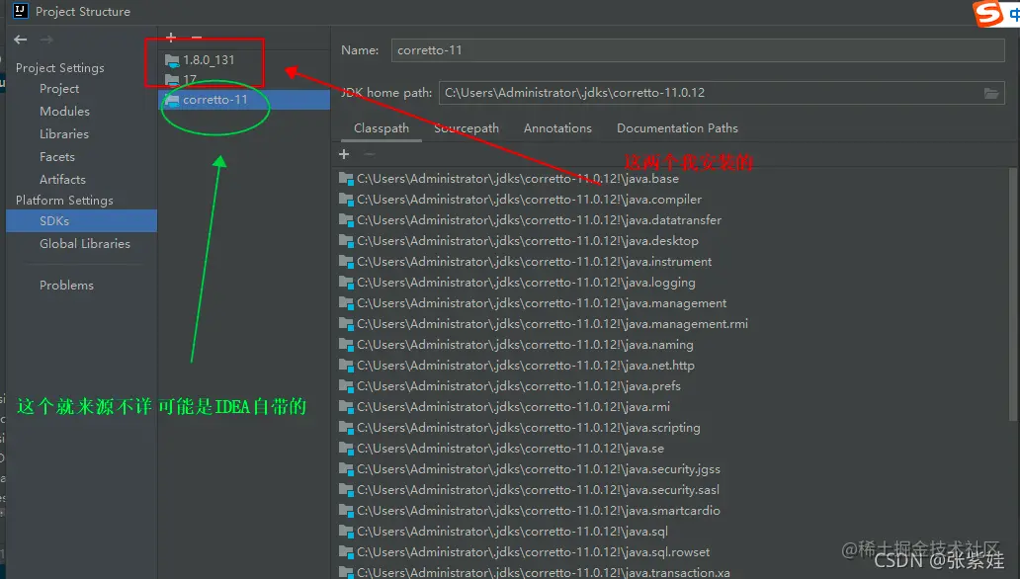Select the java.security.sasl classpath entry

pos(529,490)
